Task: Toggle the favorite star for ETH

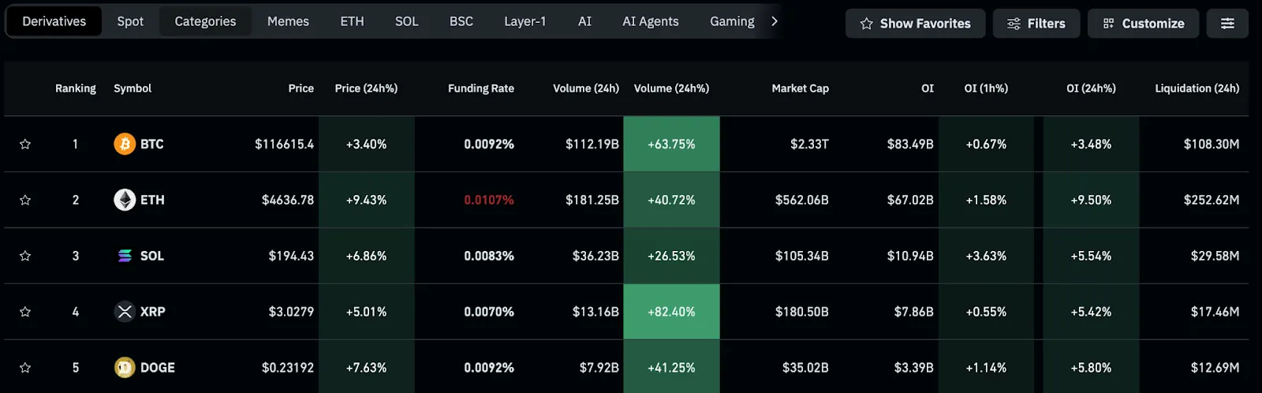Action: 25,200
